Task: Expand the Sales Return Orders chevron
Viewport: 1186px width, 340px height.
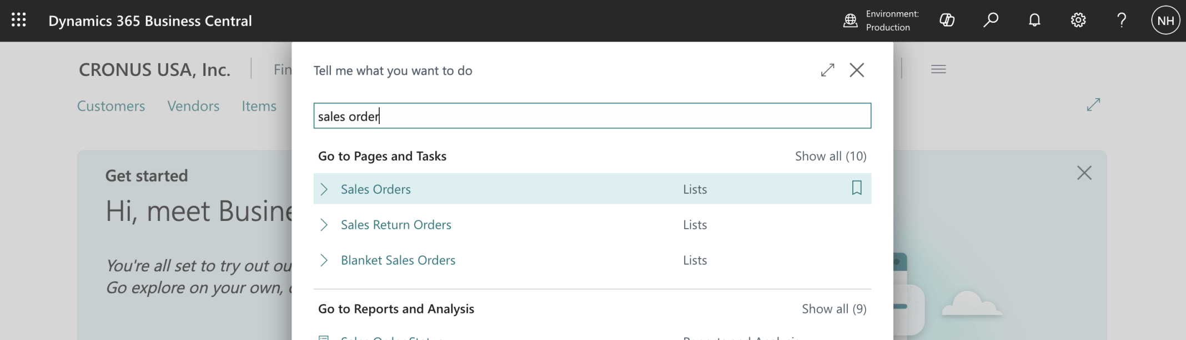Action: [324, 225]
